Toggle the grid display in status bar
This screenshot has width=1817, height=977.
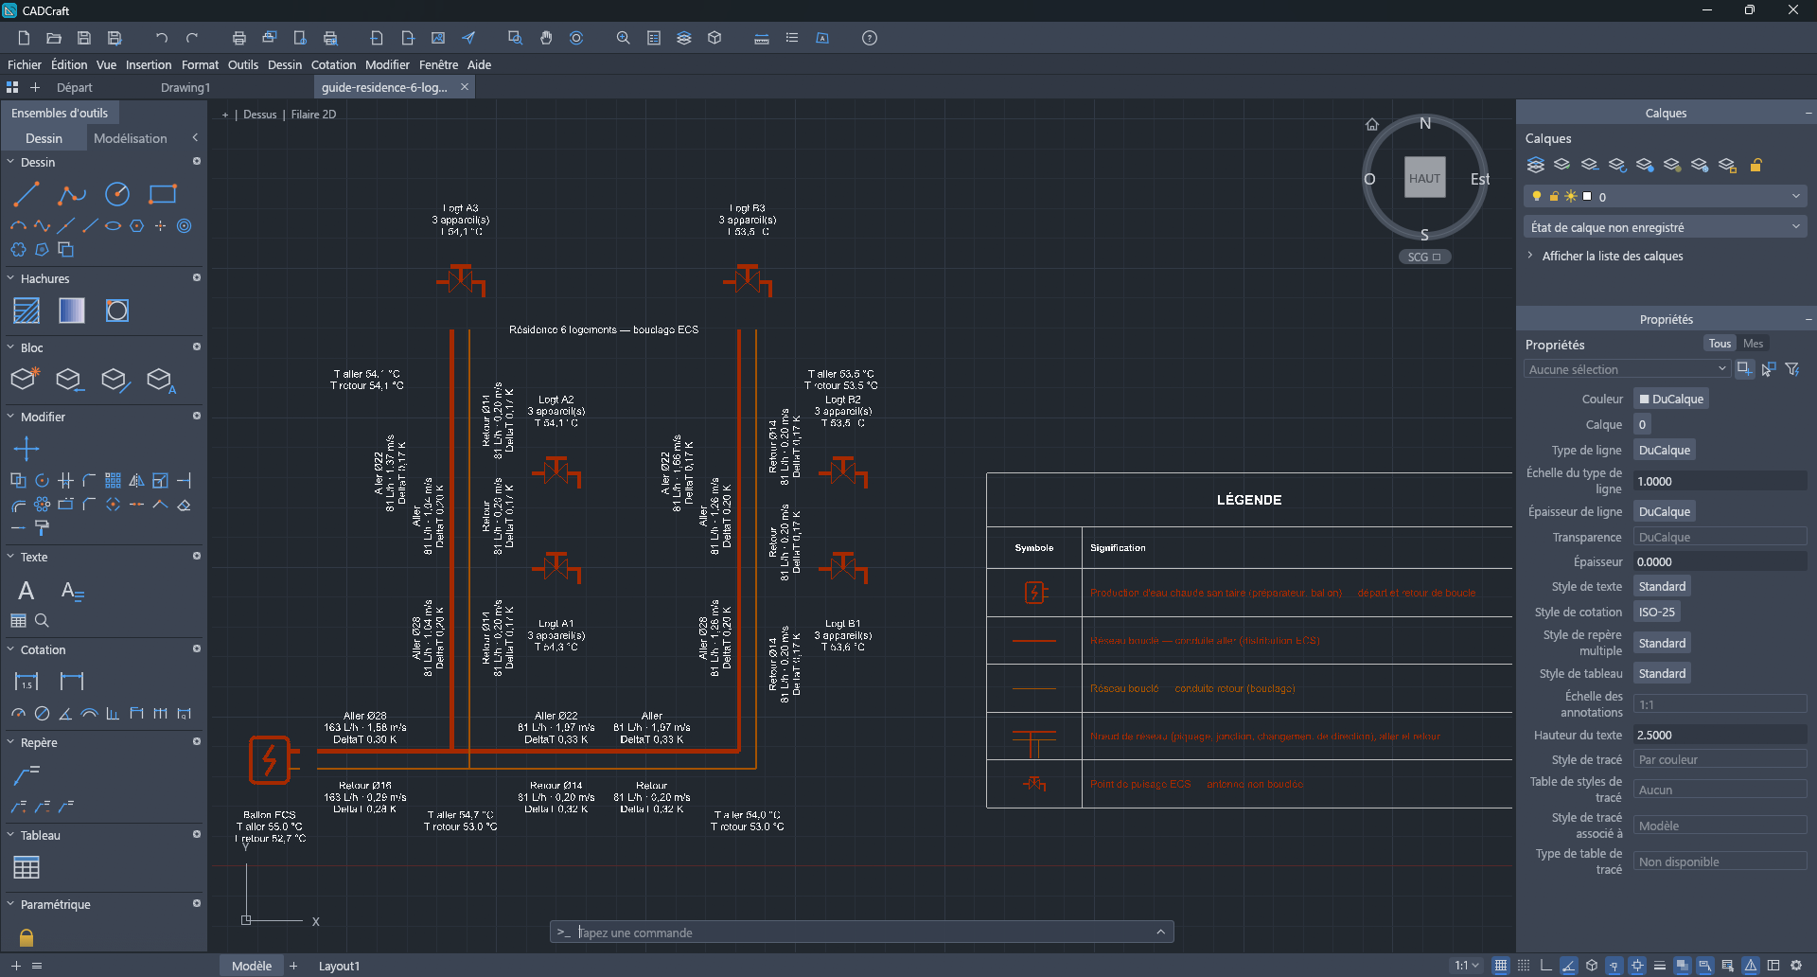pyautogui.click(x=1501, y=966)
